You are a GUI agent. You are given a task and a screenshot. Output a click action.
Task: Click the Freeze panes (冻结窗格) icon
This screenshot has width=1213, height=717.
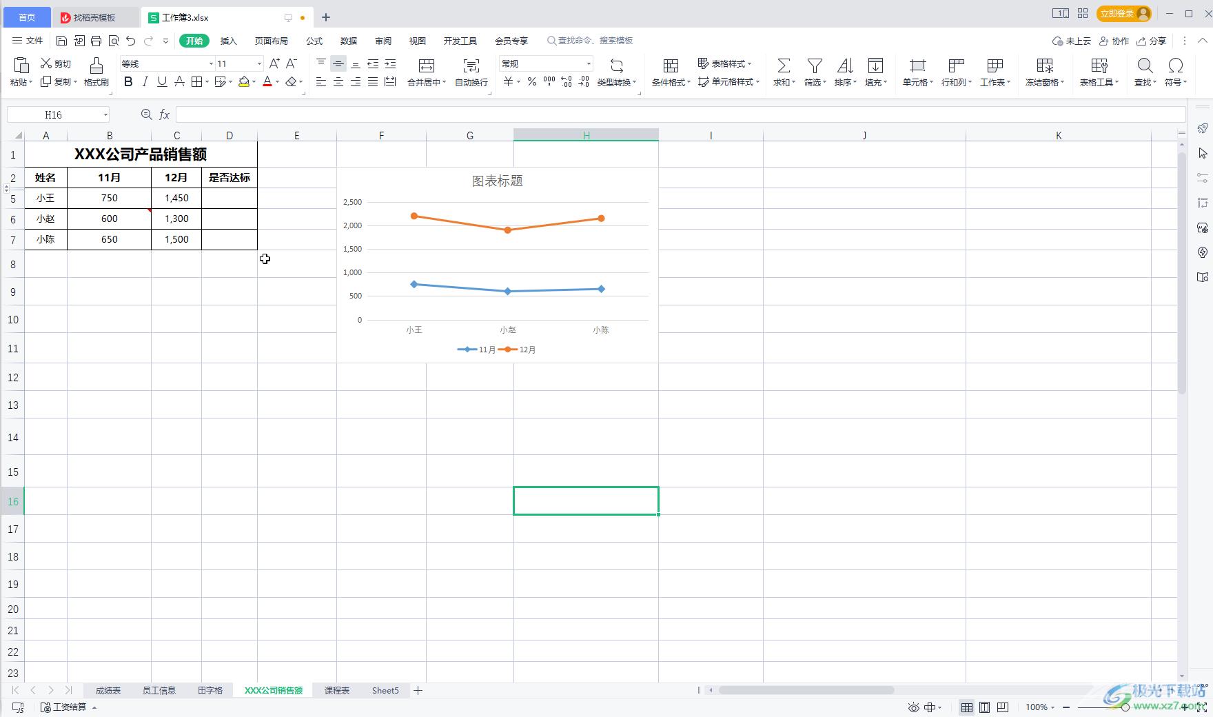[x=1045, y=65]
